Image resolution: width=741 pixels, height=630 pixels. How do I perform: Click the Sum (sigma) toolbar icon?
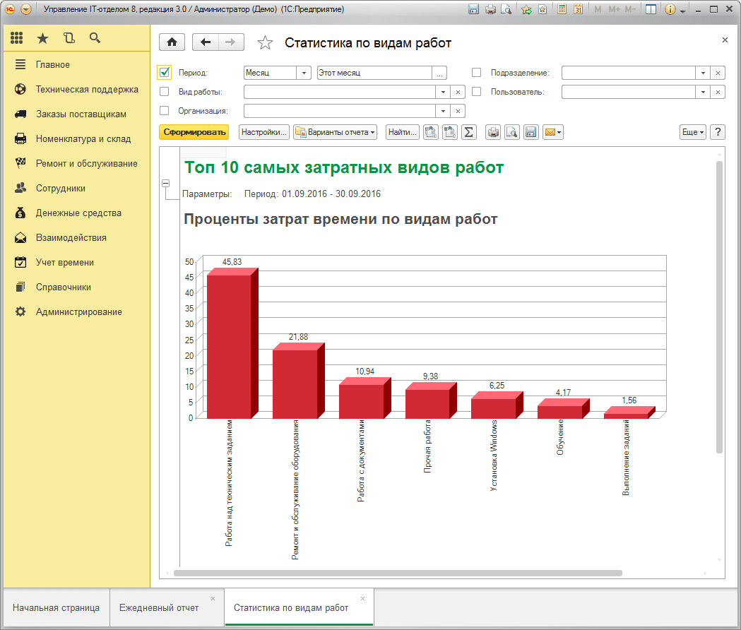pyautogui.click(x=469, y=132)
